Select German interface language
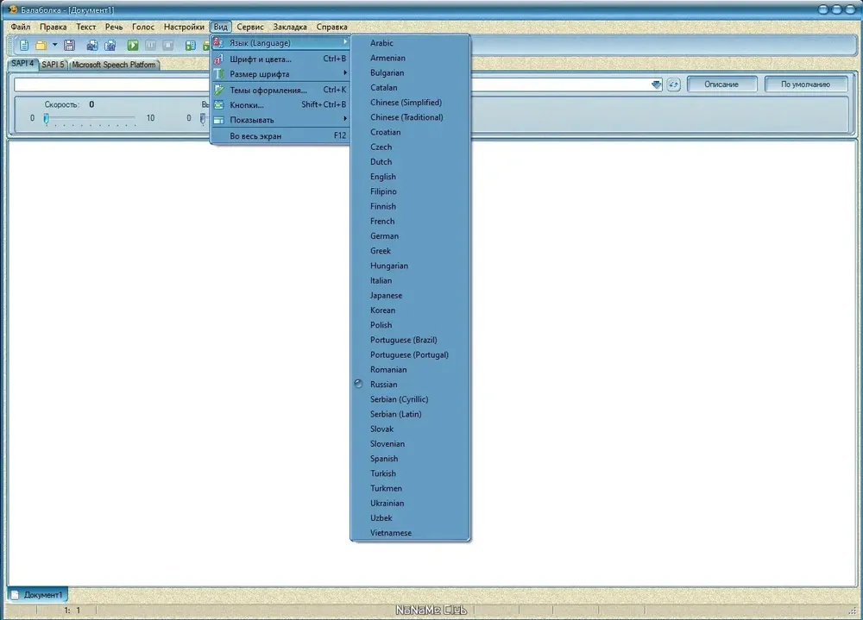This screenshot has height=620, width=863. tap(410, 235)
